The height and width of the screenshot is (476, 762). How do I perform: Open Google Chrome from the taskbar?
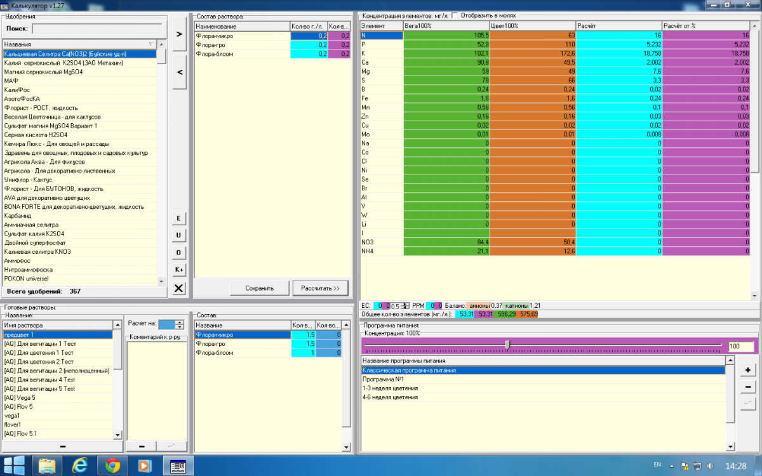click(x=113, y=465)
